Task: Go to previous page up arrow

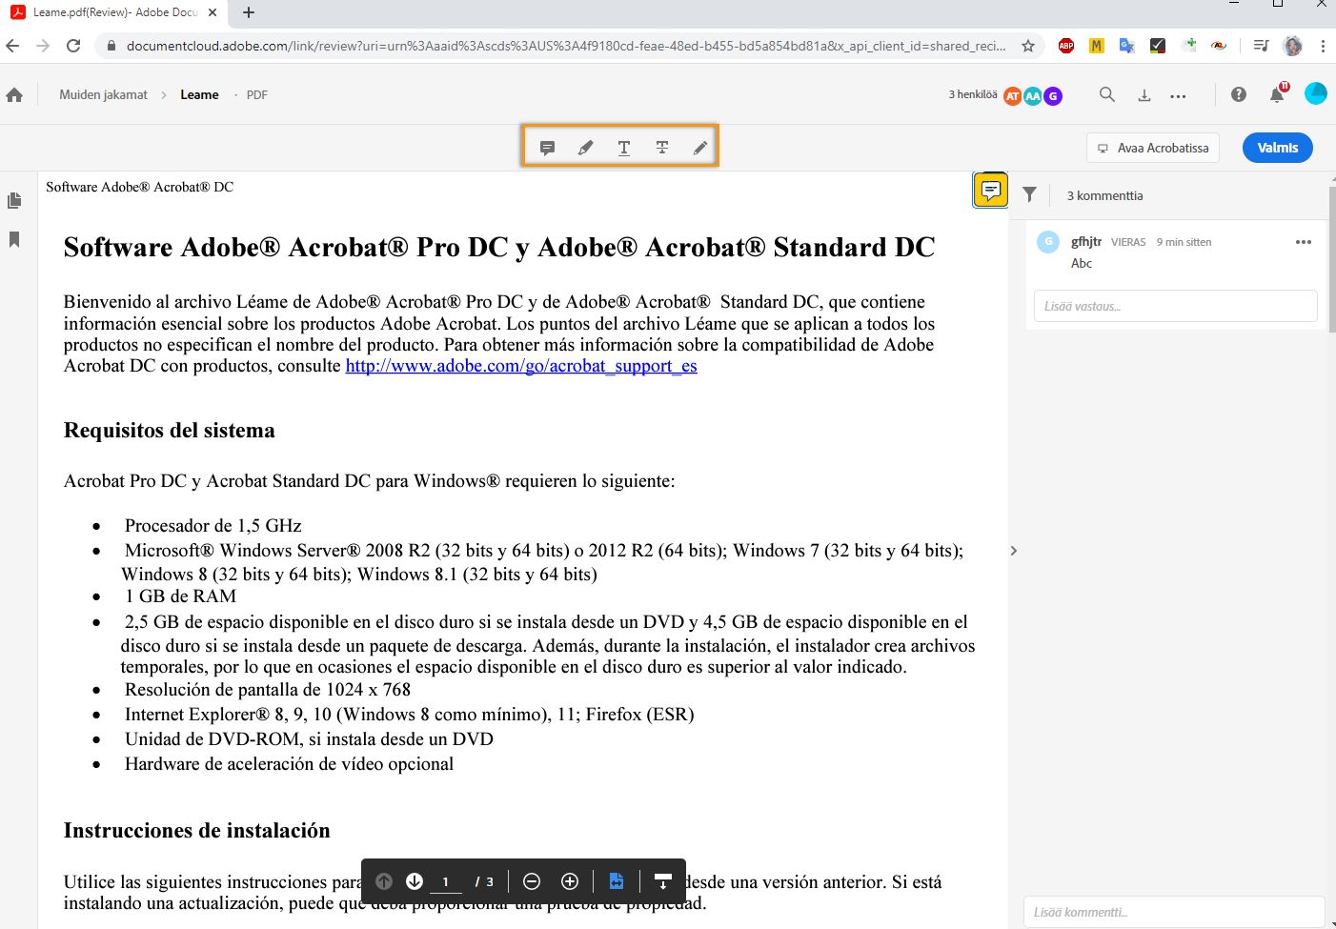Action: pos(384,881)
